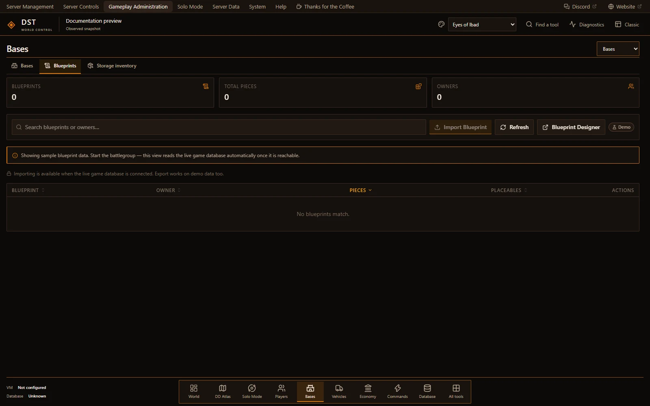Click VM 'Not configured' status
650x406 pixels.
point(32,388)
